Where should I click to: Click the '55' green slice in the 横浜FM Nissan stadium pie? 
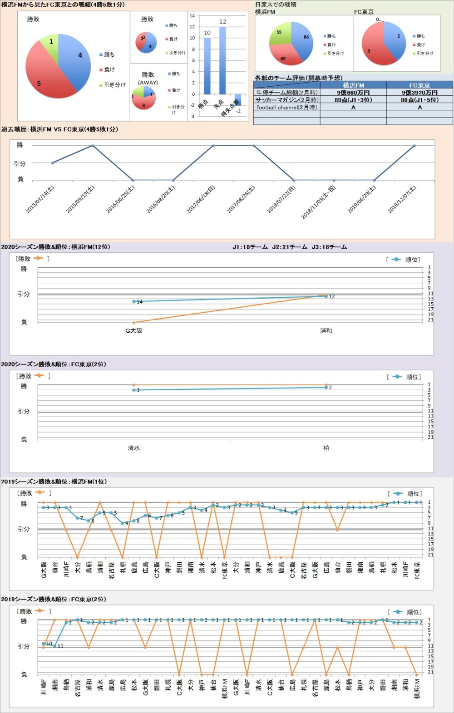tap(280, 33)
